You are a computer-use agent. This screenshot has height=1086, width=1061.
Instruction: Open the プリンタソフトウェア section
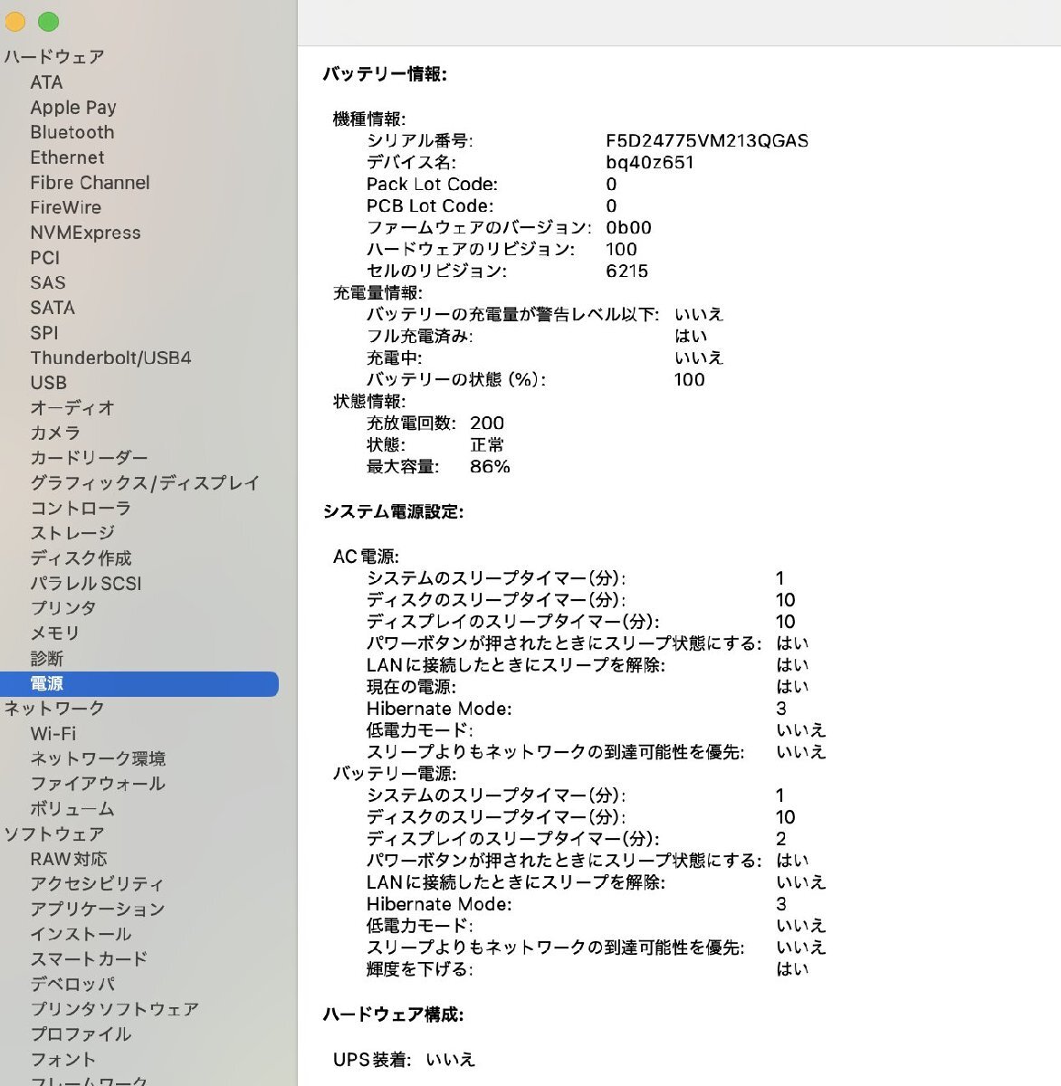click(114, 1009)
